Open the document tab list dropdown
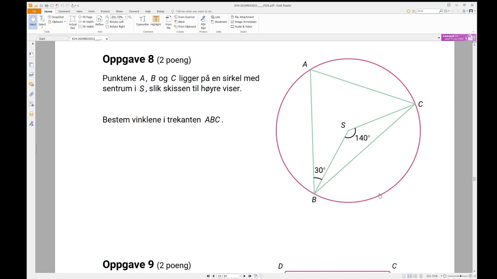This screenshot has width=497, height=279. tap(439, 38)
